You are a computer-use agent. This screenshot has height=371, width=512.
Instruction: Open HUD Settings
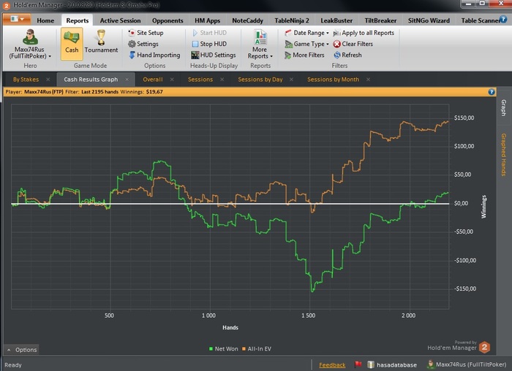coord(214,55)
